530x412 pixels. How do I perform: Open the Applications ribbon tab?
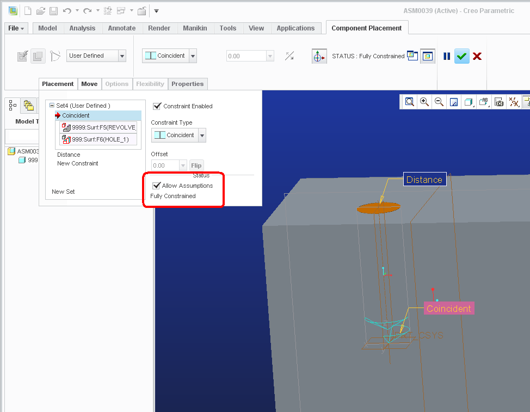pyautogui.click(x=295, y=28)
